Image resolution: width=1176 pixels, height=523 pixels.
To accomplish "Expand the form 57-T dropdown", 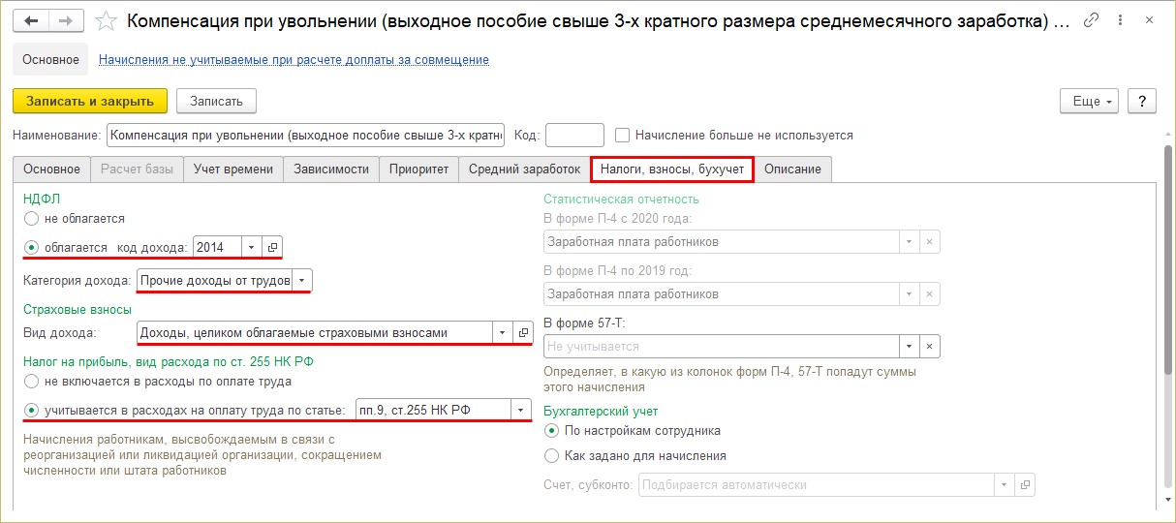I will point(909,346).
